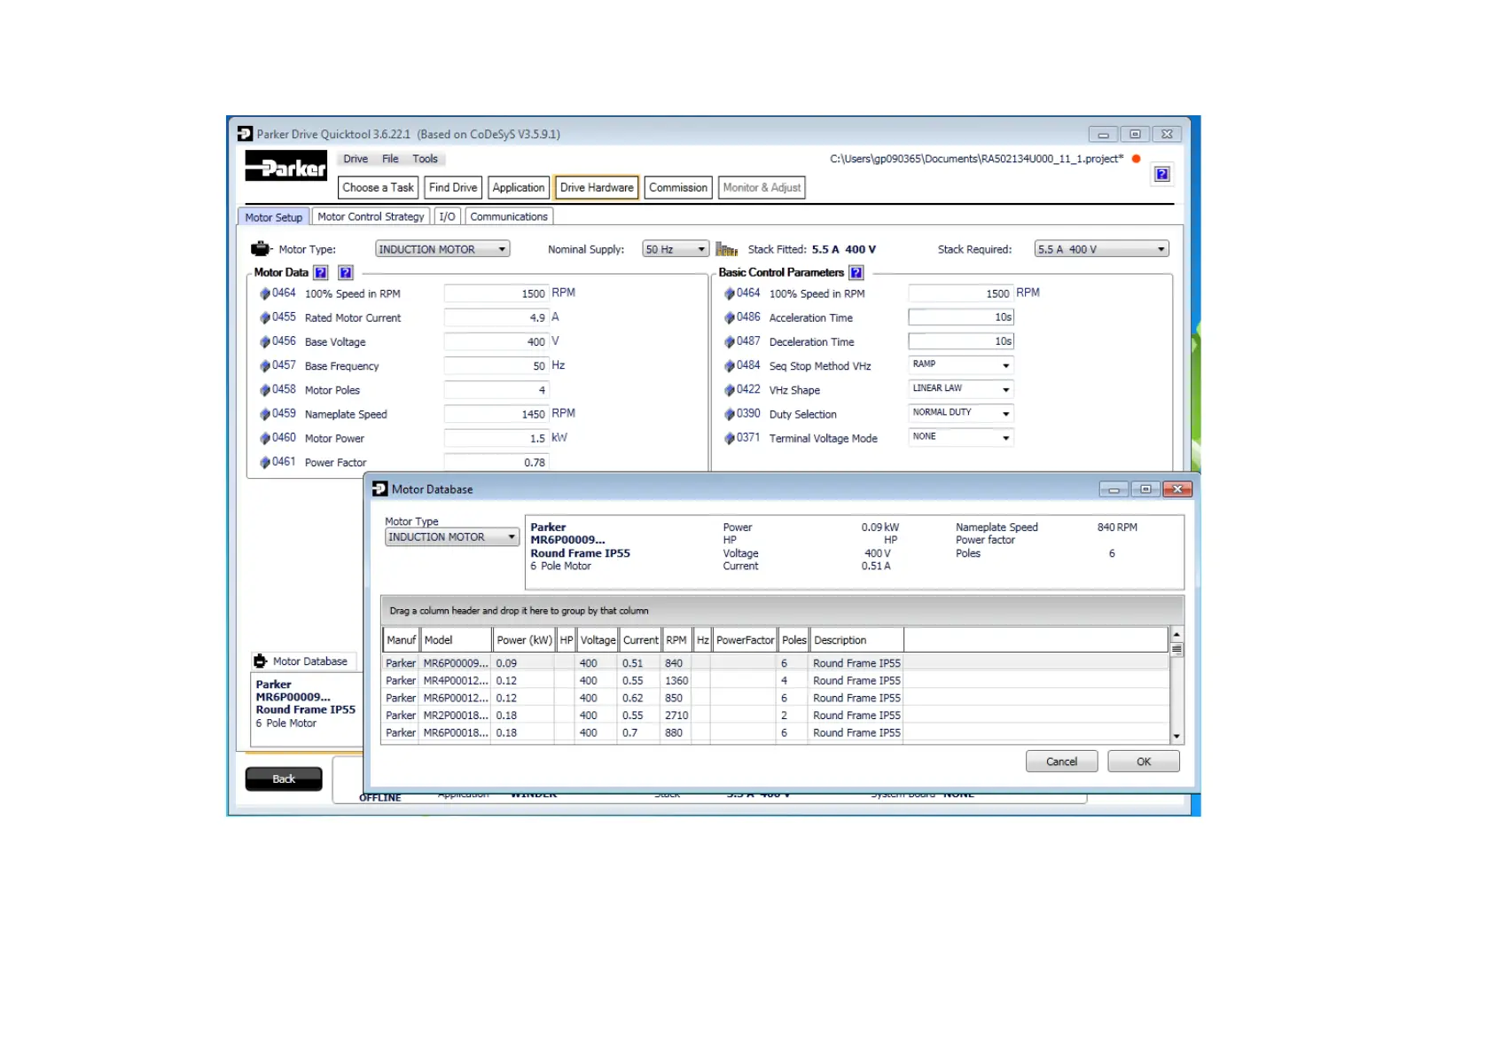1493x1056 pixels.
Task: Select table row MR6P00012 with 850 RPM
Action: 775,699
